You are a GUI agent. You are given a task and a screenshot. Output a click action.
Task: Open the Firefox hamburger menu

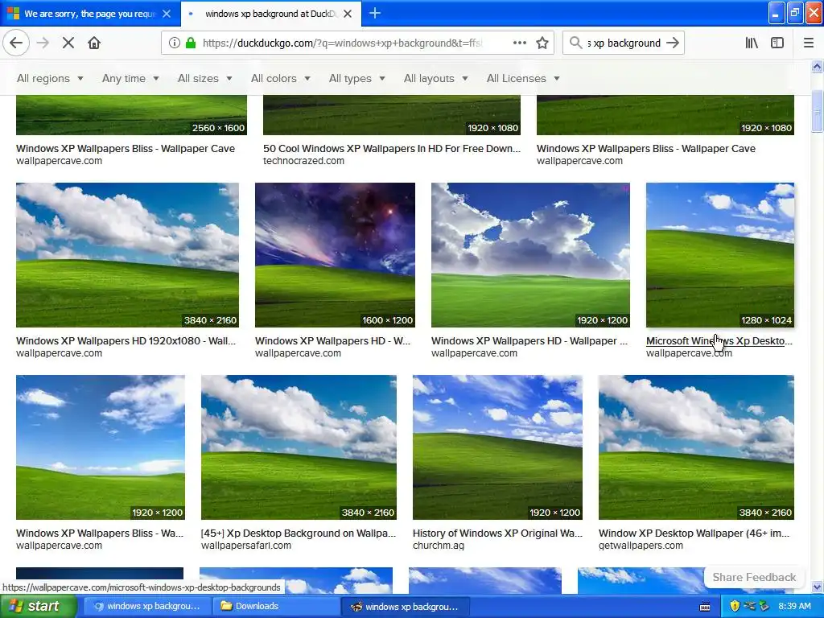[x=809, y=43]
